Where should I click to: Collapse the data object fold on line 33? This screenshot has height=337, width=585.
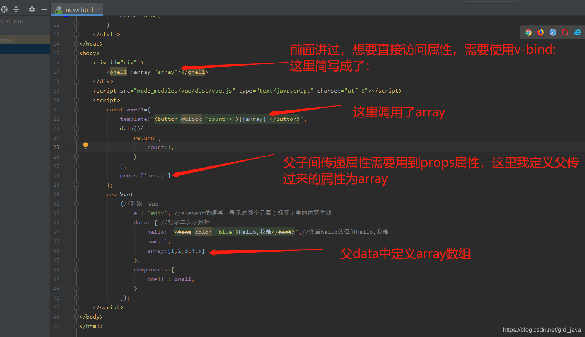pos(77,223)
